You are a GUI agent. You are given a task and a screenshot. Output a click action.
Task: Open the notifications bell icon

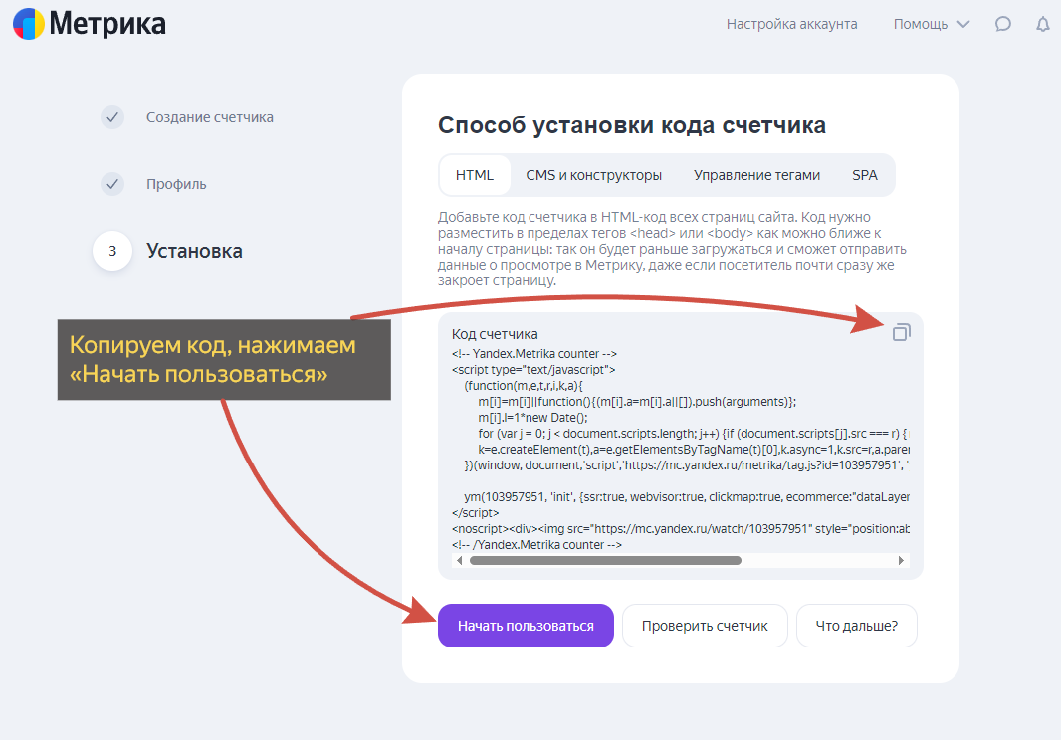pos(1043,24)
